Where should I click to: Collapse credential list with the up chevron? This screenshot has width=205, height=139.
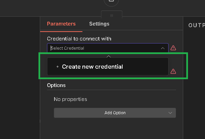[x=162, y=48]
